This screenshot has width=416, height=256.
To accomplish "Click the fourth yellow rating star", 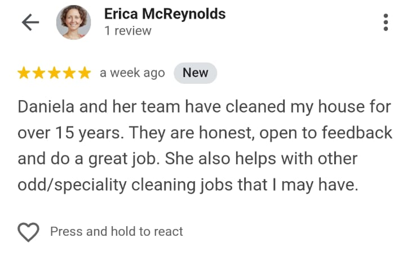I will (69, 73).
